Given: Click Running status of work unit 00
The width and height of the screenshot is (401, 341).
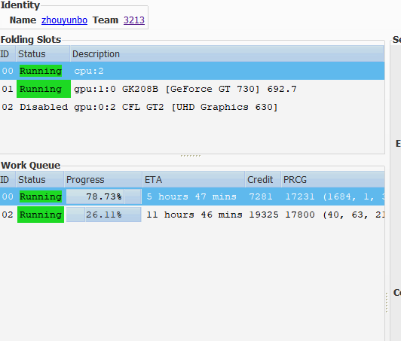Looking at the screenshot, I should (x=41, y=196).
